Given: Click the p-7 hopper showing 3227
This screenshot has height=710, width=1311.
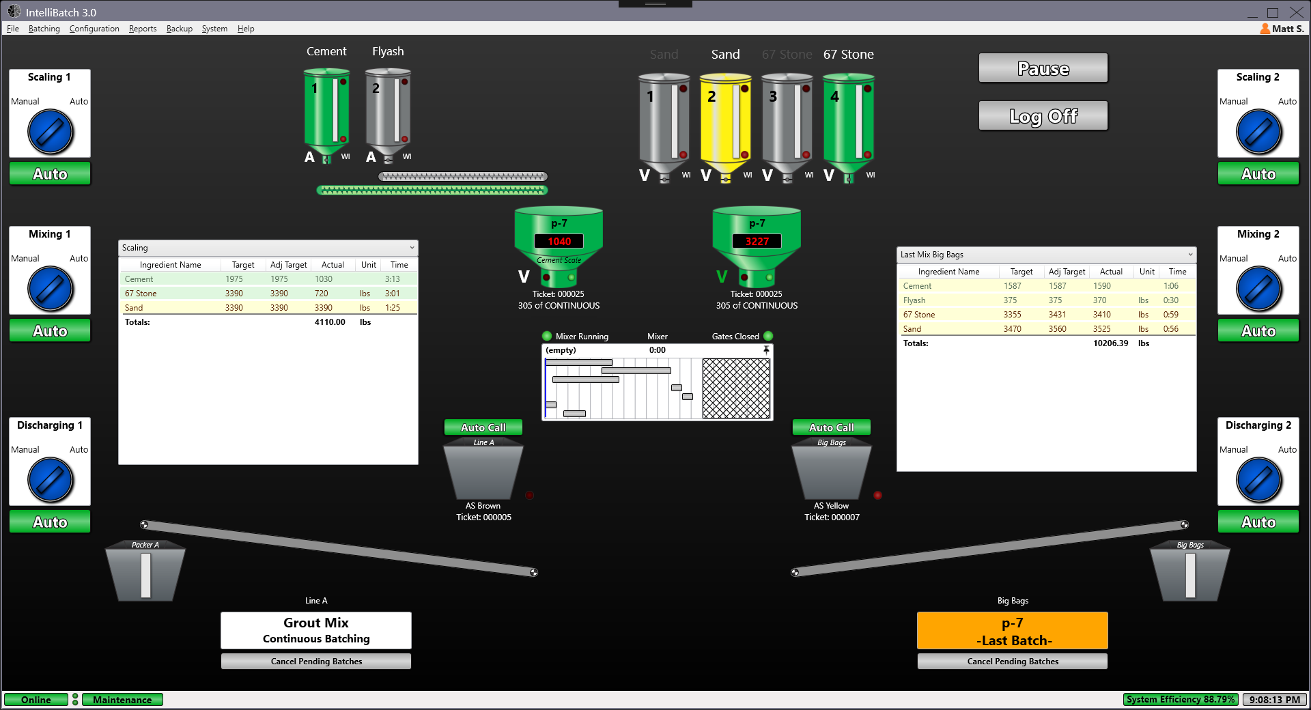Looking at the screenshot, I should coord(757,246).
